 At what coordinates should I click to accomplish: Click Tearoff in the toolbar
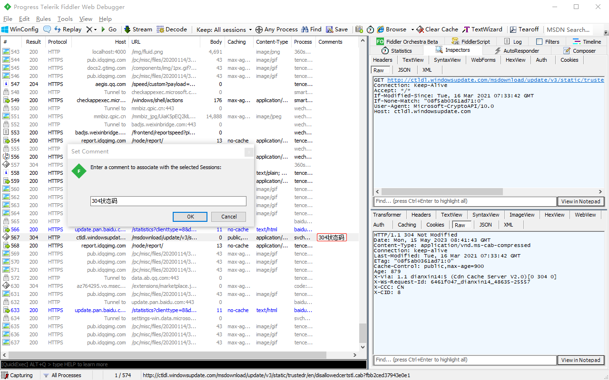coord(524,29)
